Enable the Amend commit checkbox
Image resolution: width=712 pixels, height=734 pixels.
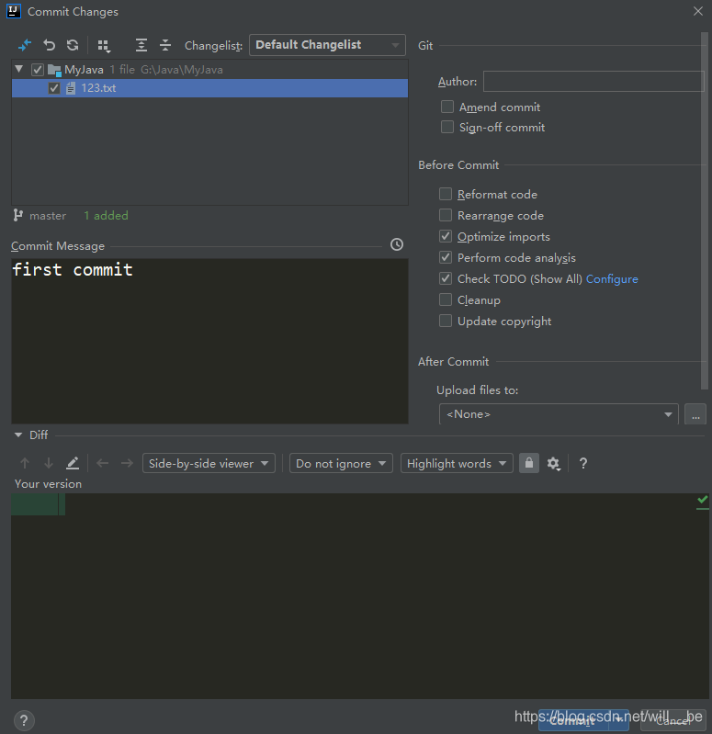447,107
